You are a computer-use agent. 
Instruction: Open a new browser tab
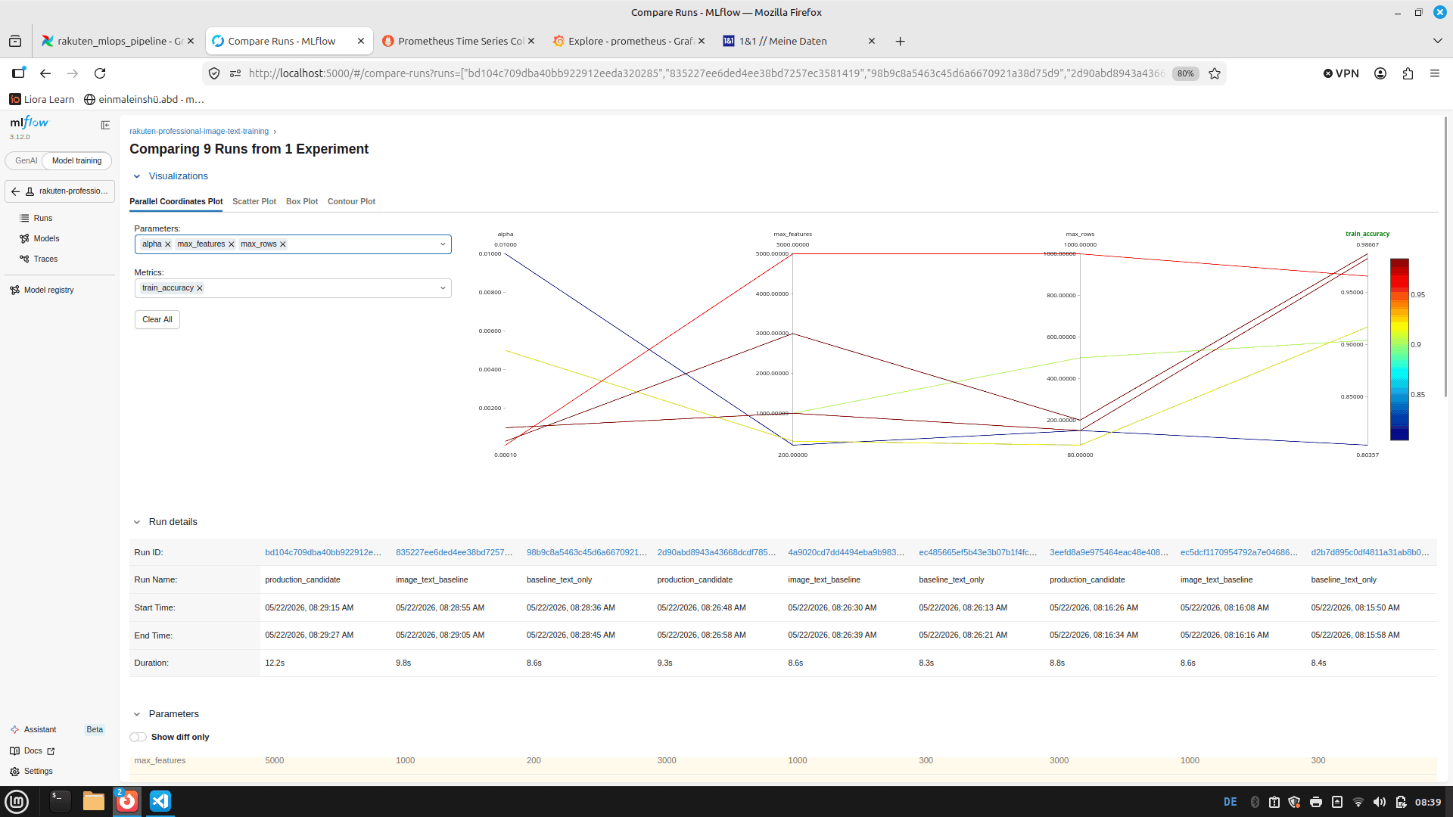click(900, 42)
